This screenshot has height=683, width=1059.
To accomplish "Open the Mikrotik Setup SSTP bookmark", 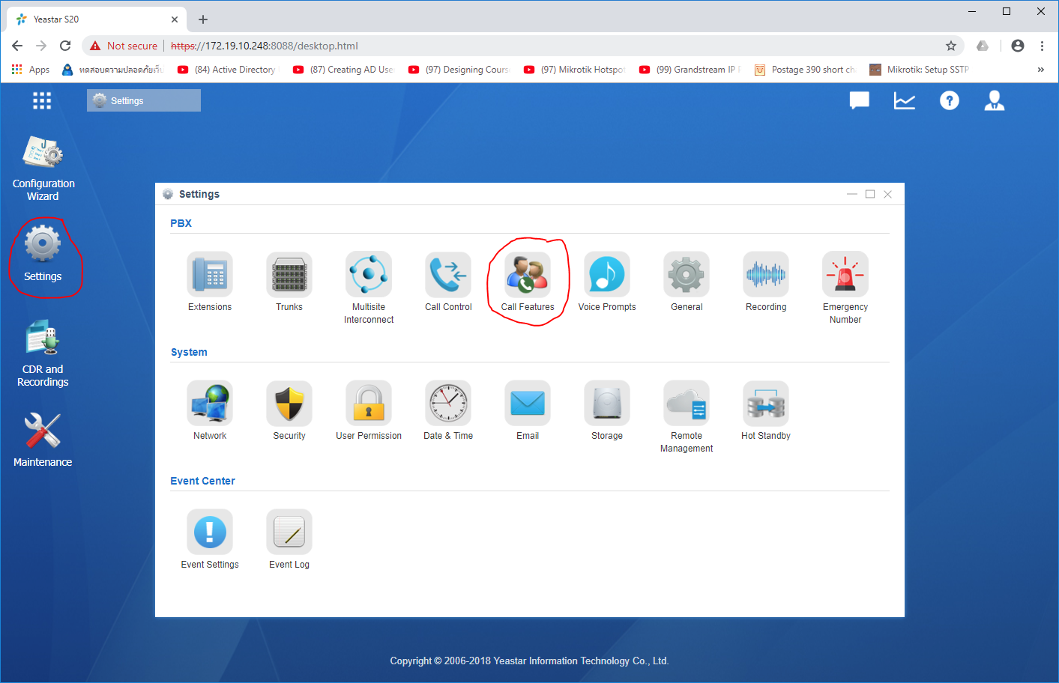I will 919,70.
